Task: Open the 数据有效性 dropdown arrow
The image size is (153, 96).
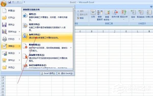Action: pyautogui.click(x=110, y=20)
